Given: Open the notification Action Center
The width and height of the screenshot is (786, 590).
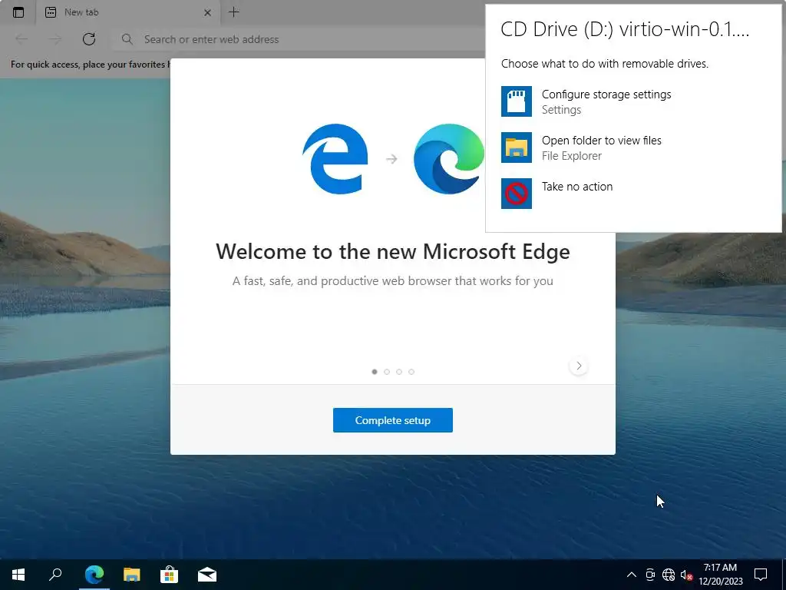Looking at the screenshot, I should tap(761, 575).
